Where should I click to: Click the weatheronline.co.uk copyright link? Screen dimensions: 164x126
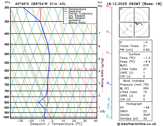137,124
